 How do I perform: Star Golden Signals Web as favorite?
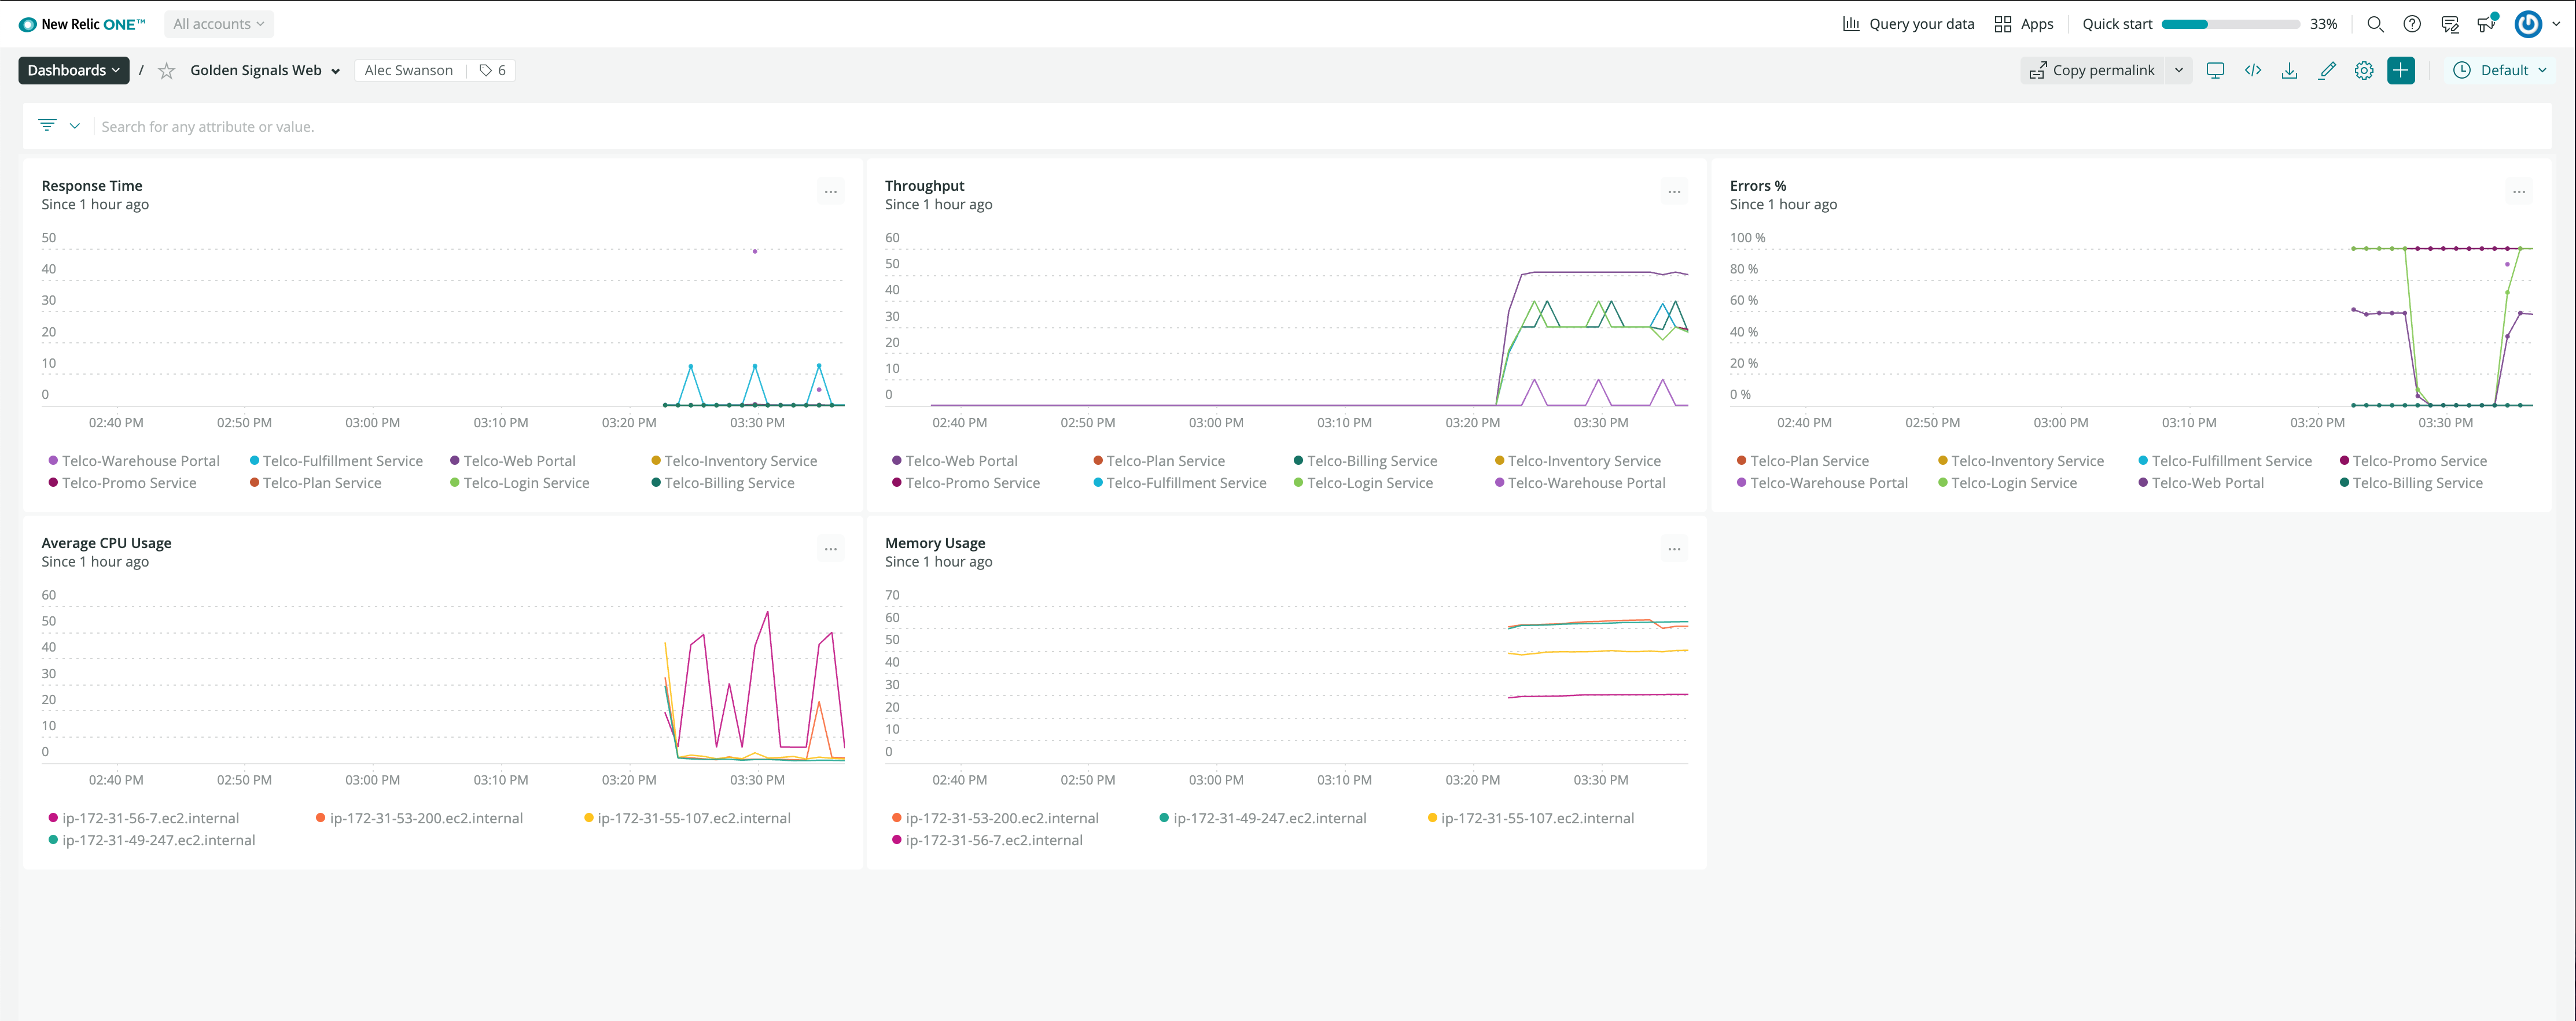(x=167, y=71)
